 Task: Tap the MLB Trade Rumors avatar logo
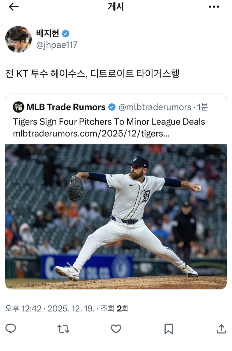pos(18,107)
